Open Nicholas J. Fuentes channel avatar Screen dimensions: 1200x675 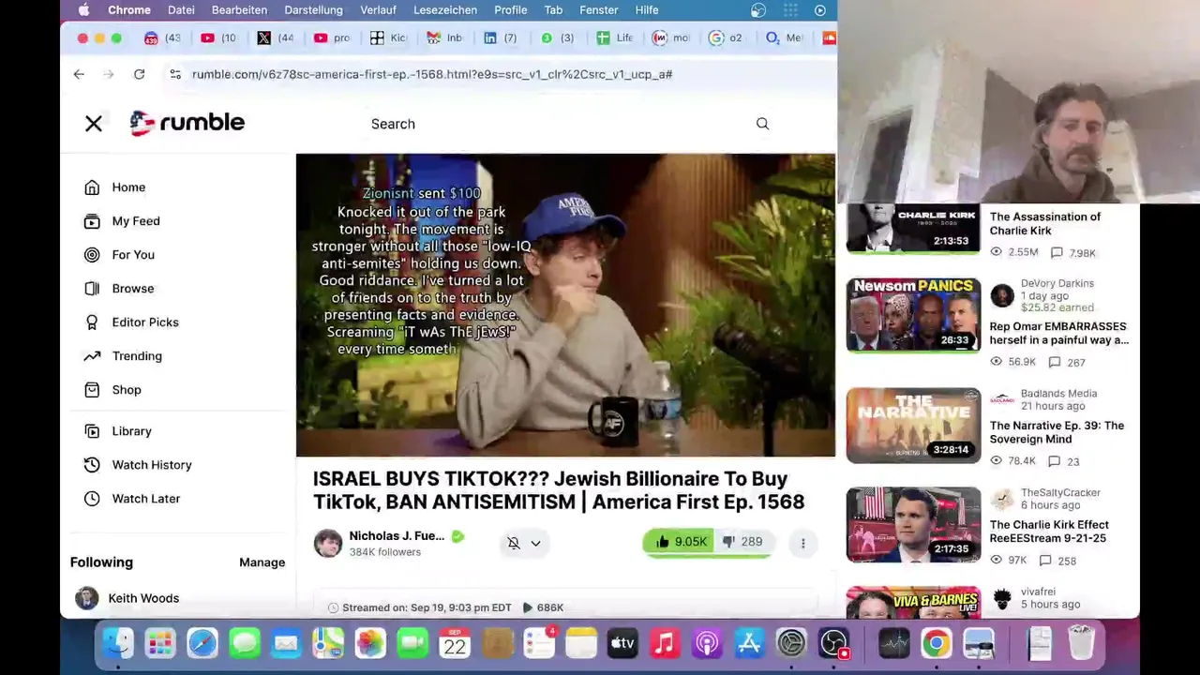[x=328, y=543]
